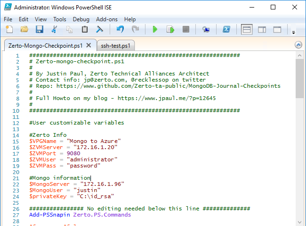
Task: Click the "justin" user value
Action: 87,190
